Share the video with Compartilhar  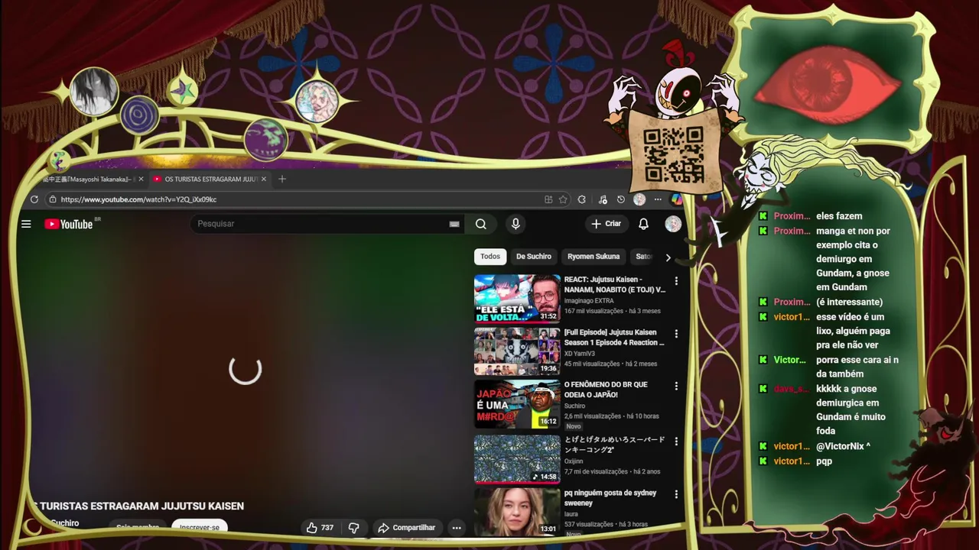[406, 528]
